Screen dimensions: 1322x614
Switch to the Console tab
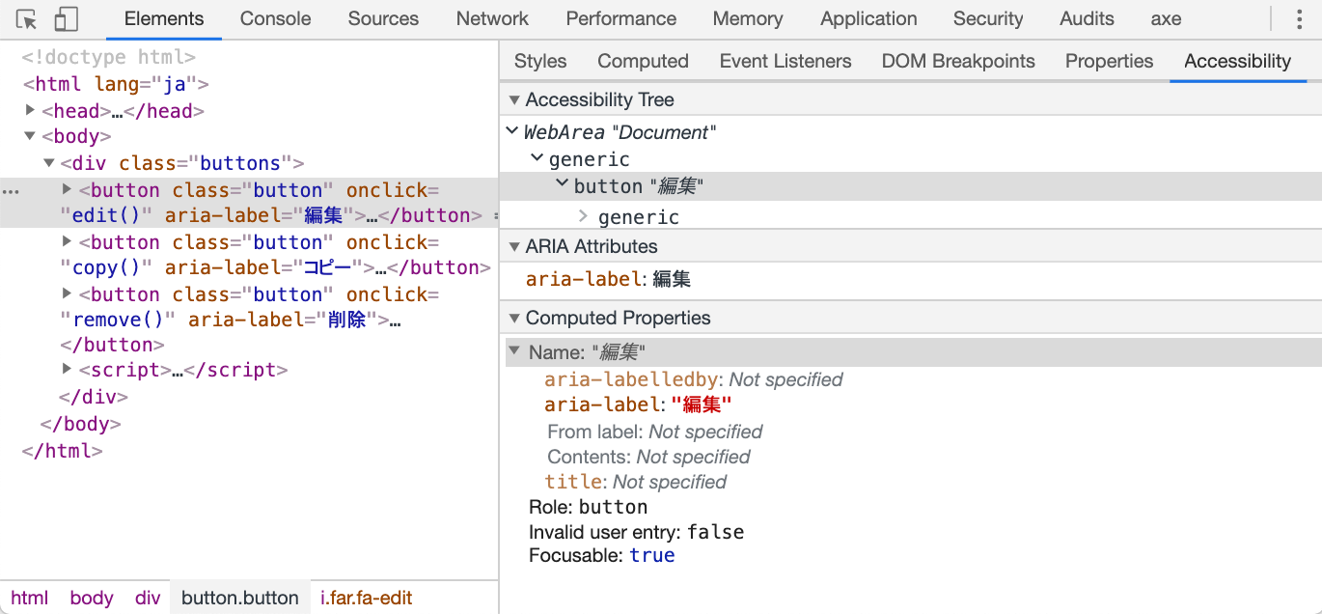pos(275,18)
